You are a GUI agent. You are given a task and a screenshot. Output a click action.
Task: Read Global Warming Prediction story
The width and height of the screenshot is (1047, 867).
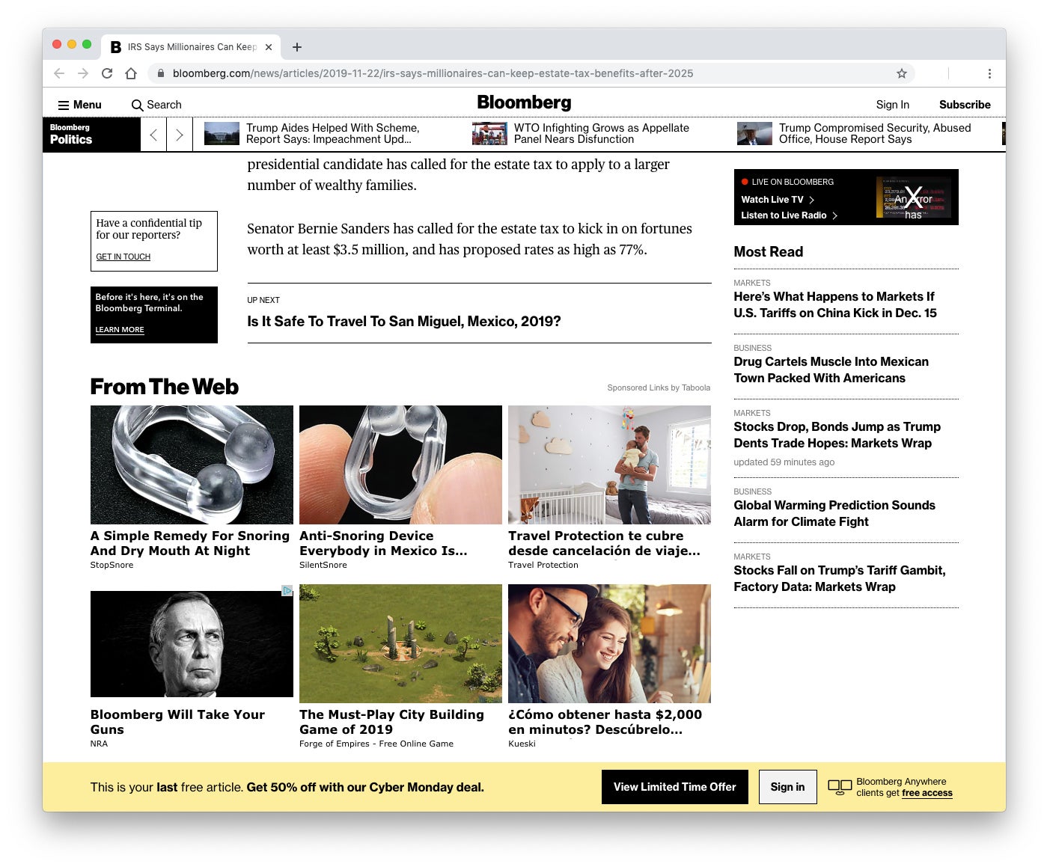coord(834,513)
